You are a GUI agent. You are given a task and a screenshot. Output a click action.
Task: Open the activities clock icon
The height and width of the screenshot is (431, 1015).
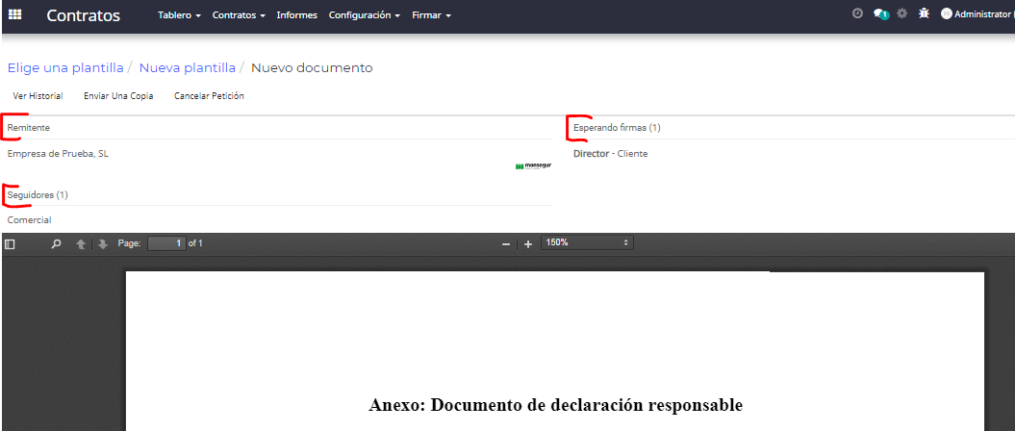point(858,13)
